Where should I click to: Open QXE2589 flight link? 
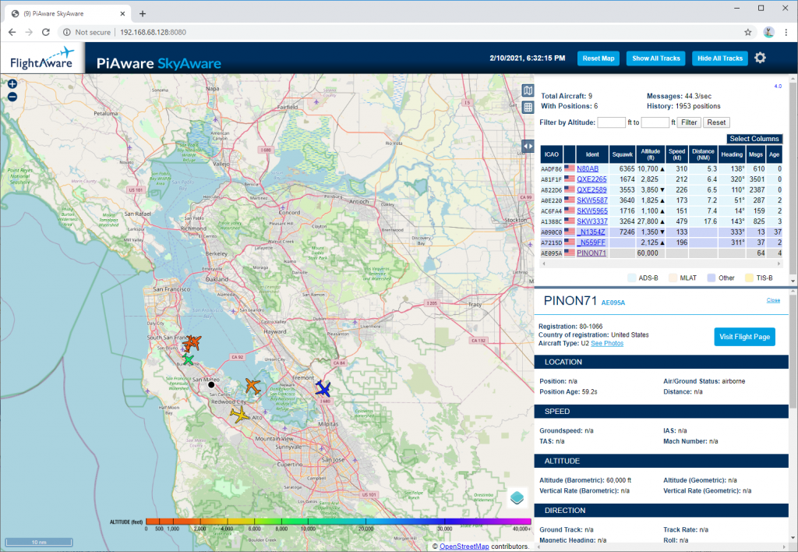pyautogui.click(x=591, y=190)
